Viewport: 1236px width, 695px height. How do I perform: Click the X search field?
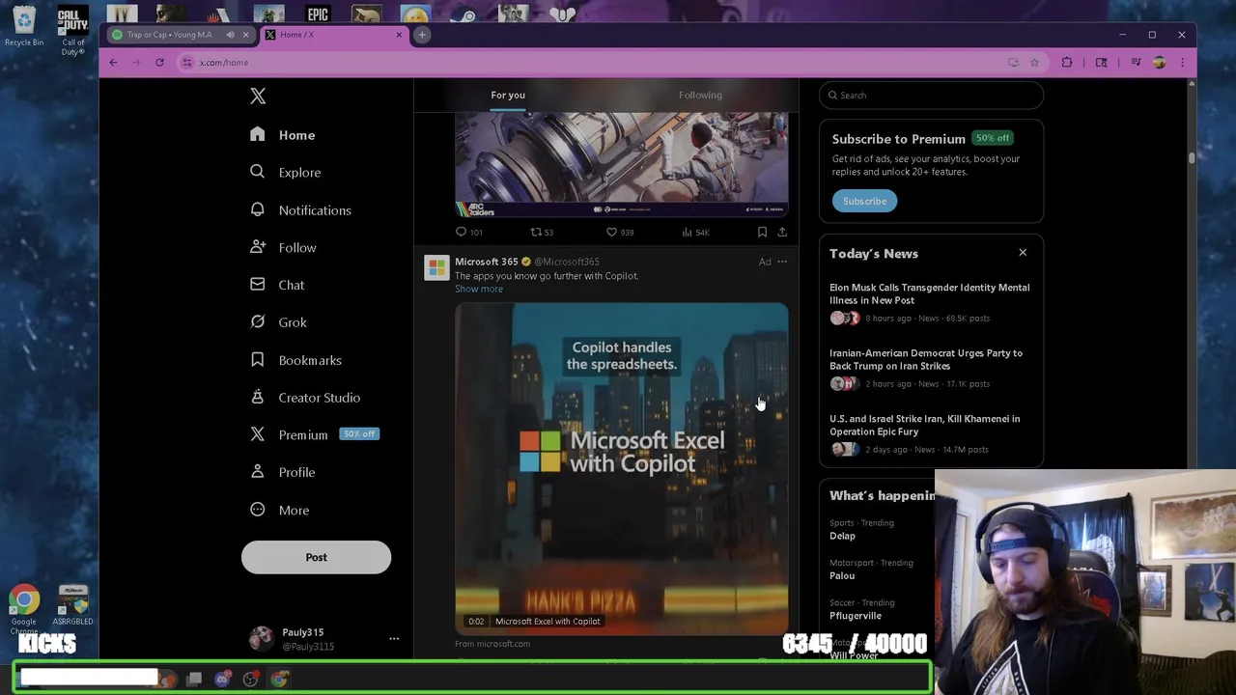[932, 95]
